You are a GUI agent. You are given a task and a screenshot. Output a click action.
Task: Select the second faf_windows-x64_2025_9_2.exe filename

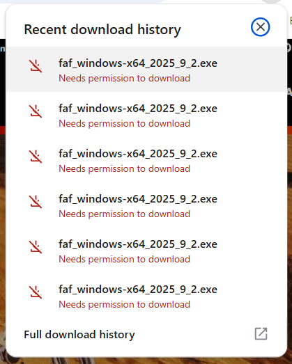pos(138,109)
